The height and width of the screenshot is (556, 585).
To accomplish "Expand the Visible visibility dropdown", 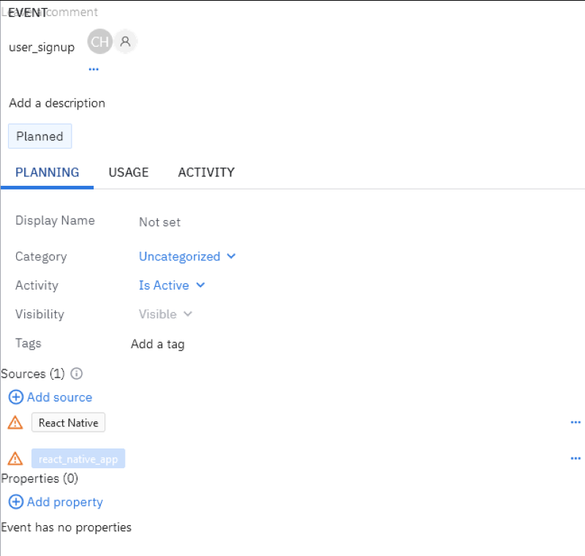I will pyautogui.click(x=165, y=315).
